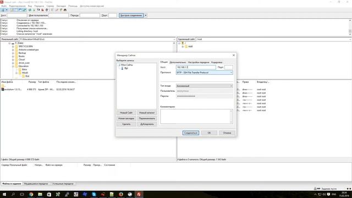The width and height of the screenshot is (352, 198).
Task: Click the Новый Сайт button
Action: (126, 113)
